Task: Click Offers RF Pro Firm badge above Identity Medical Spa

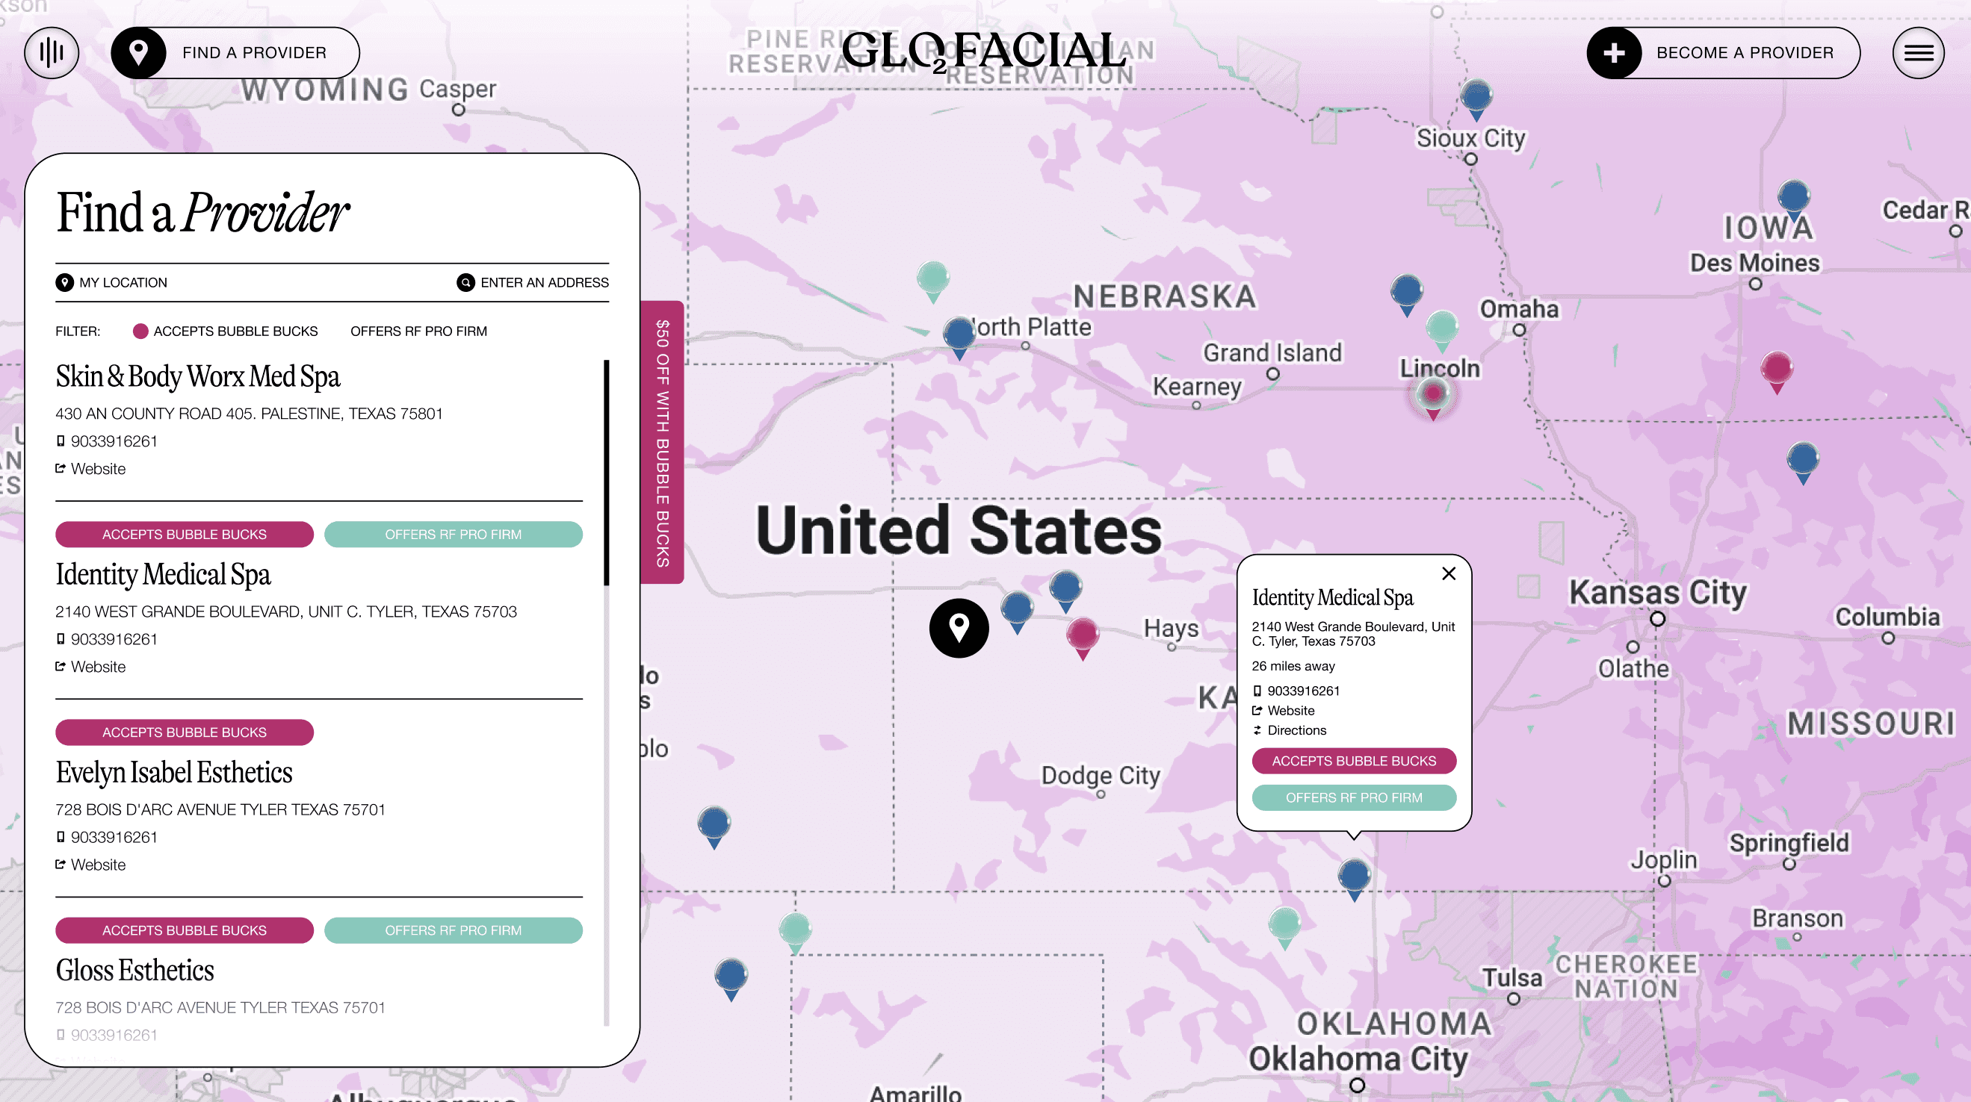Action: pyautogui.click(x=453, y=535)
